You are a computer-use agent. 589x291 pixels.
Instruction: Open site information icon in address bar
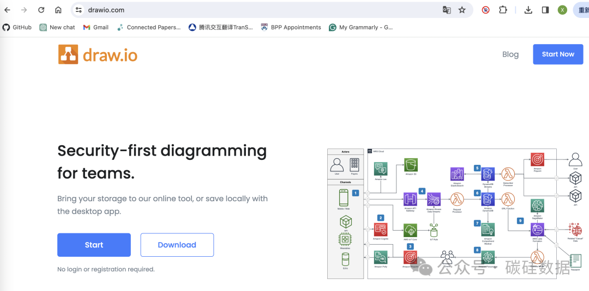pos(79,10)
